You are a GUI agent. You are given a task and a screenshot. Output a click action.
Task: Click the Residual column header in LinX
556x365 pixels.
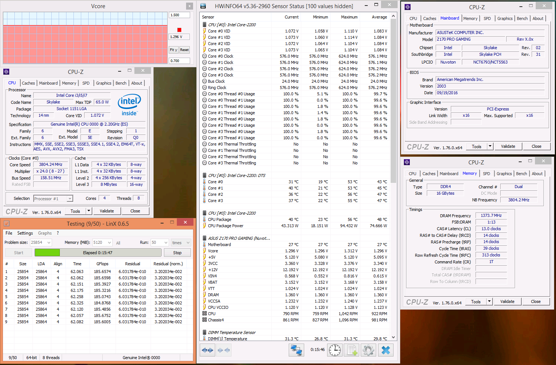click(133, 264)
